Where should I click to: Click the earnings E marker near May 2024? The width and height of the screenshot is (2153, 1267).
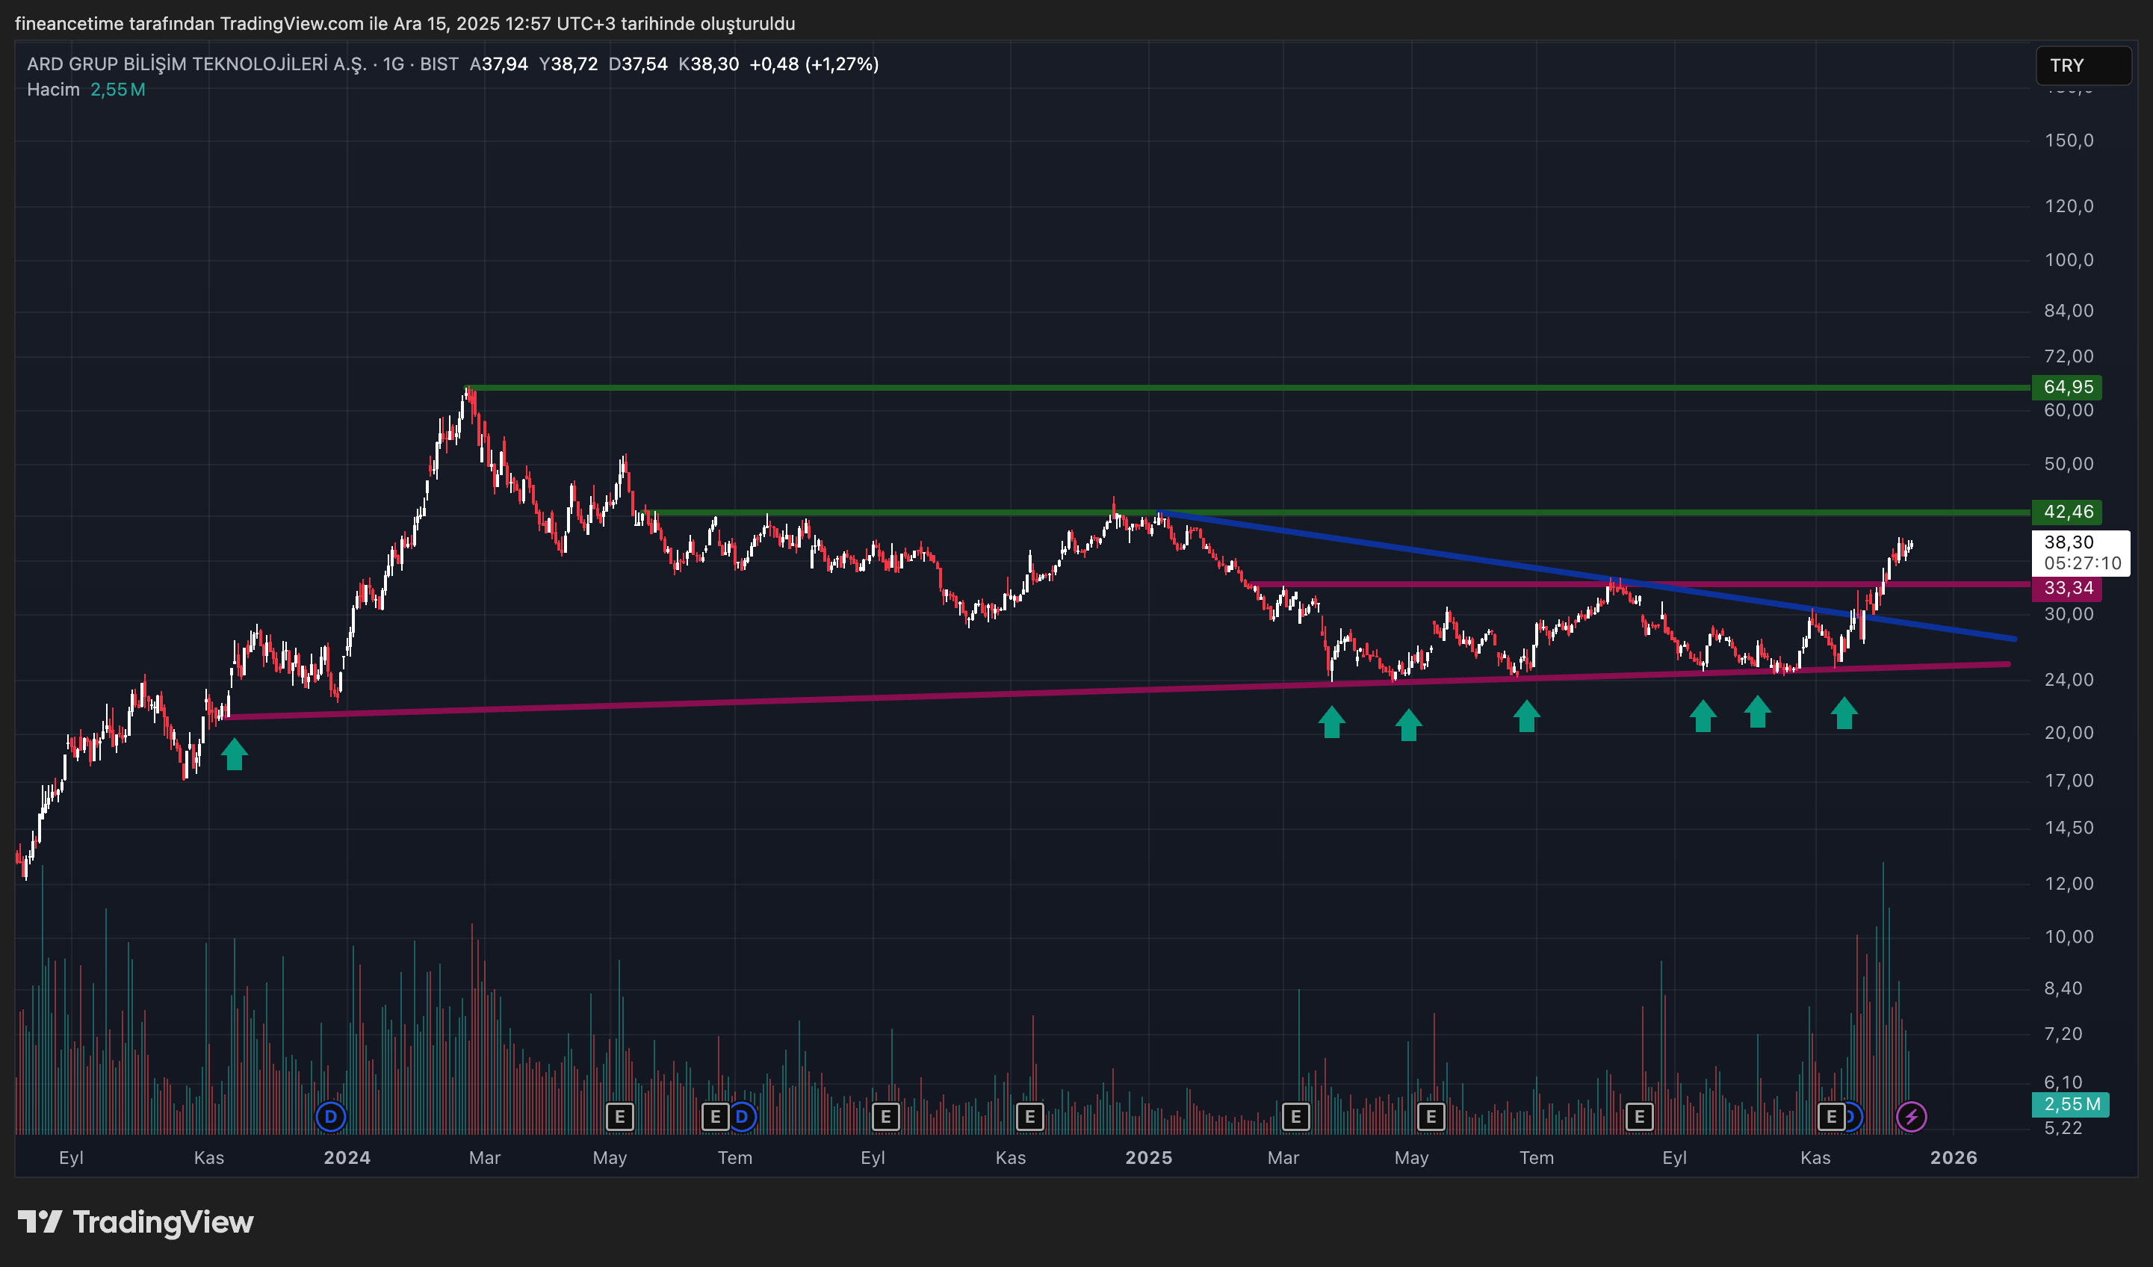point(619,1116)
